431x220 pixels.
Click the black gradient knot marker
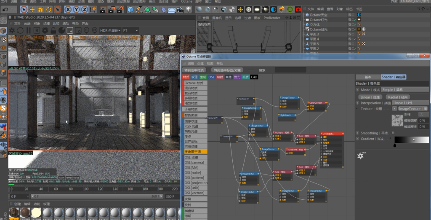(x=395, y=146)
